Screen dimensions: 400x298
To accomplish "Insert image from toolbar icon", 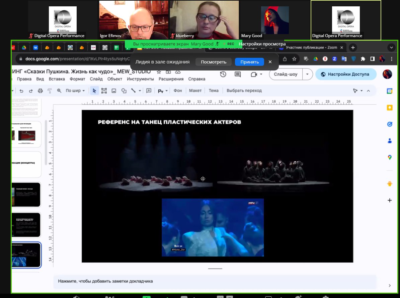I will [x=114, y=91].
